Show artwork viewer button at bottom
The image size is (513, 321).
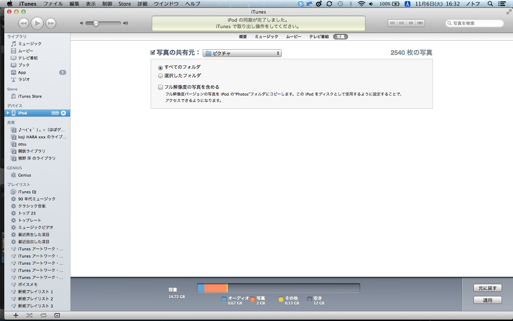coord(57,315)
